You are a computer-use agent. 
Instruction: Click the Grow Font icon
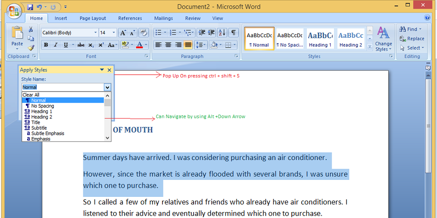[x=123, y=33]
